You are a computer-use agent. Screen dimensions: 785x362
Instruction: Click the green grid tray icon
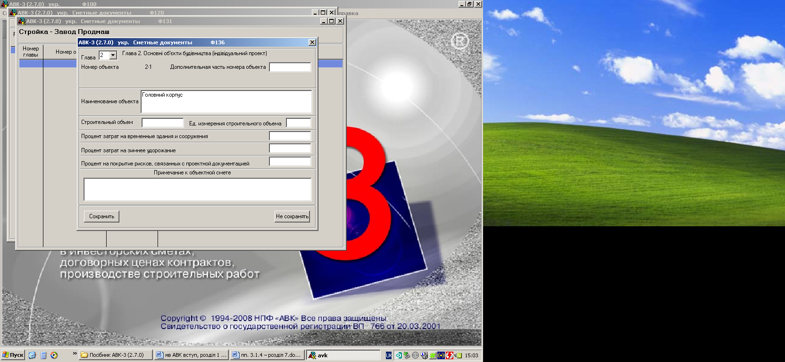(x=433, y=355)
